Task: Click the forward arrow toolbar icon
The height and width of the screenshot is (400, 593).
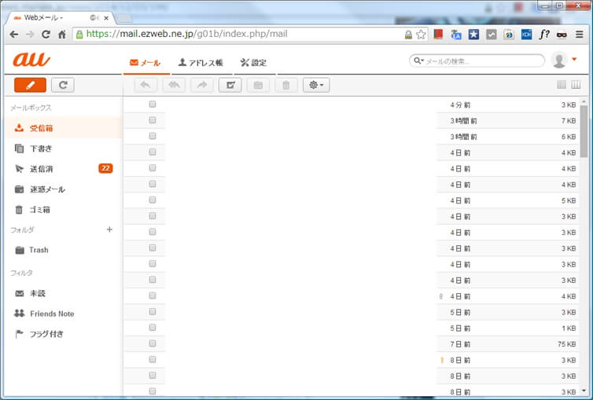Action: click(201, 85)
